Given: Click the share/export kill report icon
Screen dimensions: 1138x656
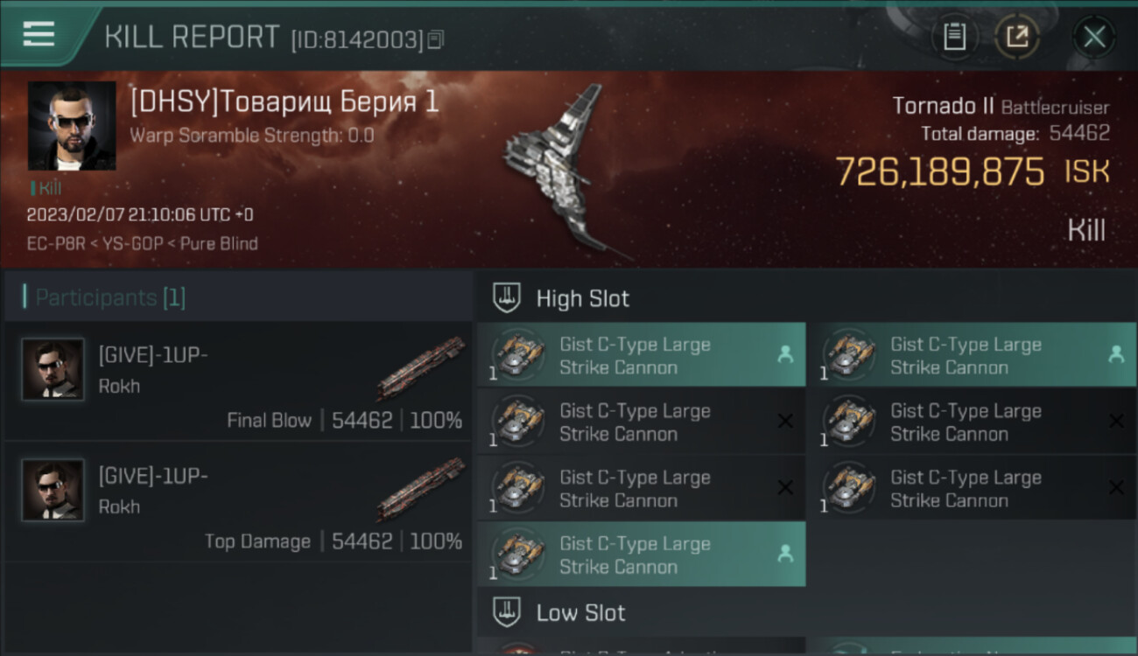Looking at the screenshot, I should coord(1017,37).
